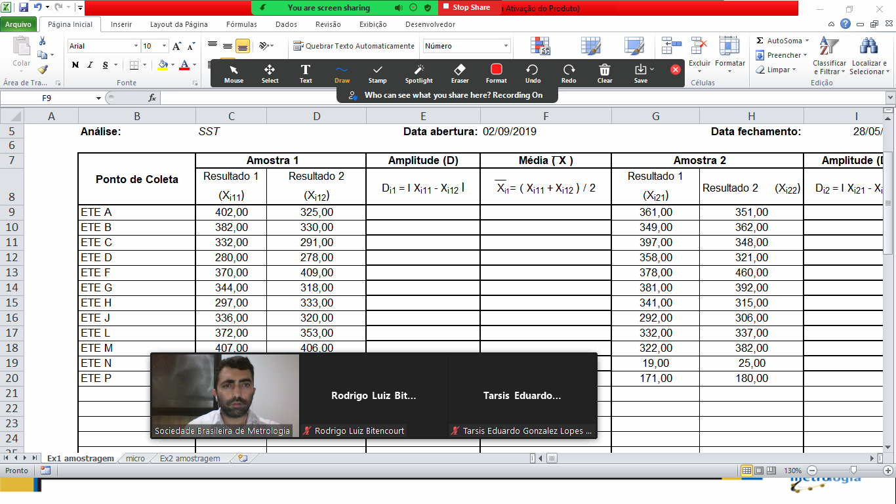Click the Stop Share button
Screen dimensions: 896x504
[x=466, y=8]
